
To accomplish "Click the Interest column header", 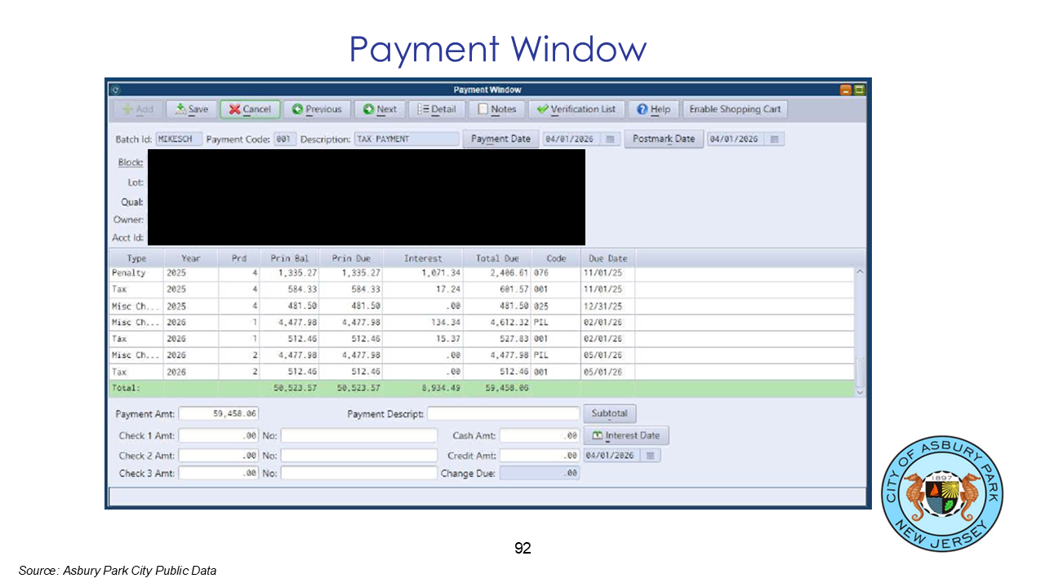I will pos(423,258).
